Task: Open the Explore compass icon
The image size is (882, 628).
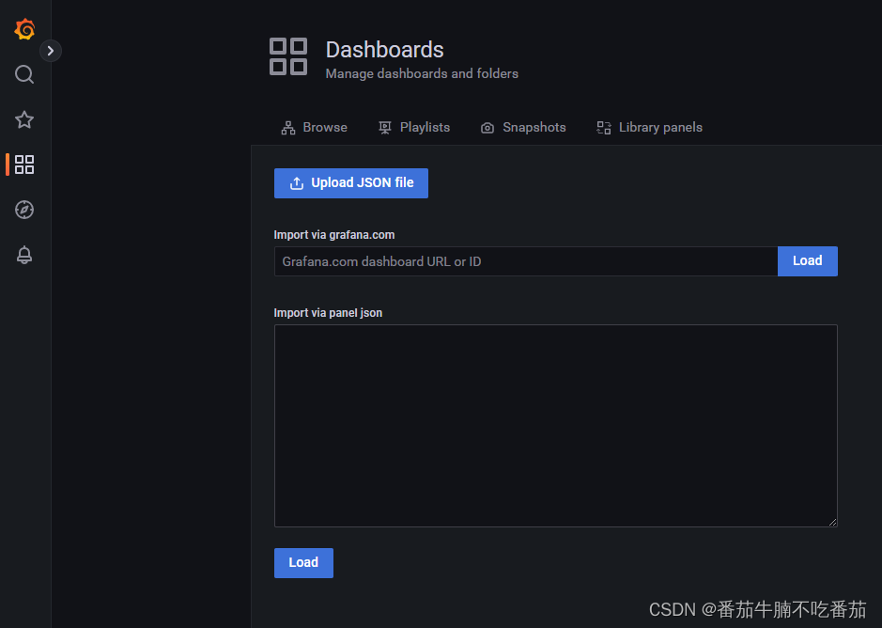Action: coord(24,210)
